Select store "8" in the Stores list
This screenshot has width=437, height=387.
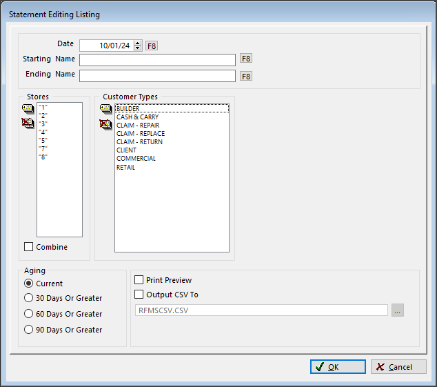pyautogui.click(x=60, y=157)
